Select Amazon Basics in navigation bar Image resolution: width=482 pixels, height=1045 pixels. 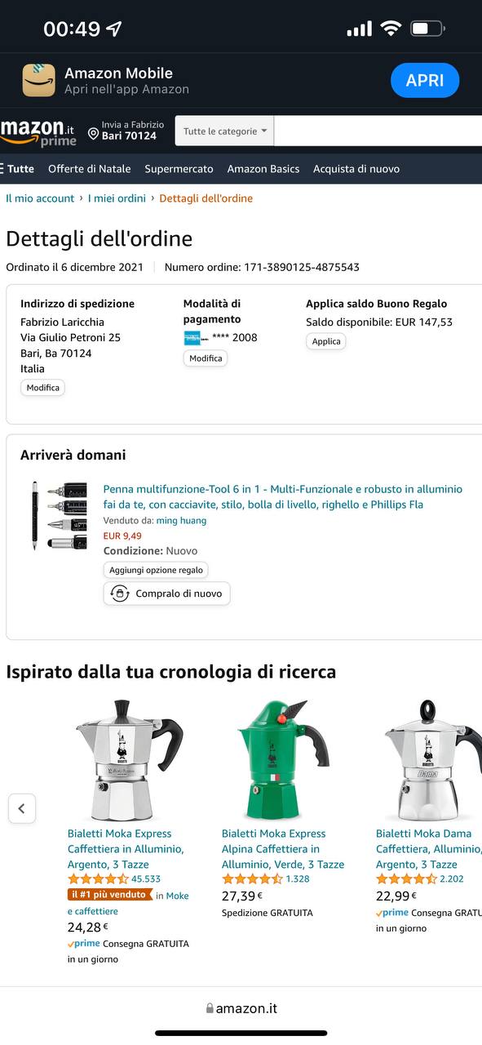point(263,169)
